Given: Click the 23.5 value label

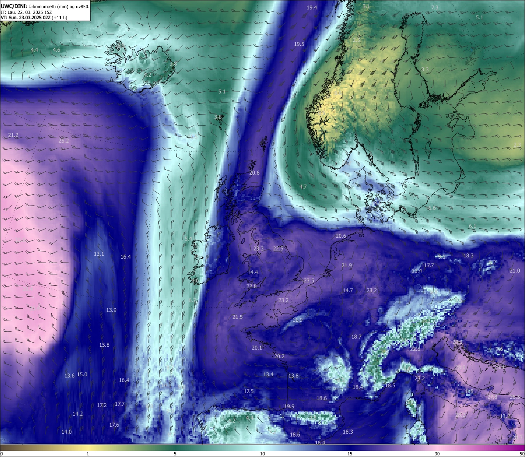Looking at the screenshot, I should click(x=309, y=281).
